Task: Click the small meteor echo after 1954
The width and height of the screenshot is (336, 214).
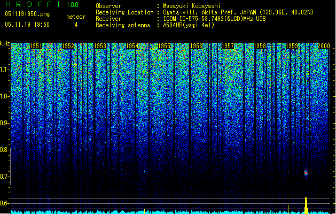Action: tap(144, 171)
